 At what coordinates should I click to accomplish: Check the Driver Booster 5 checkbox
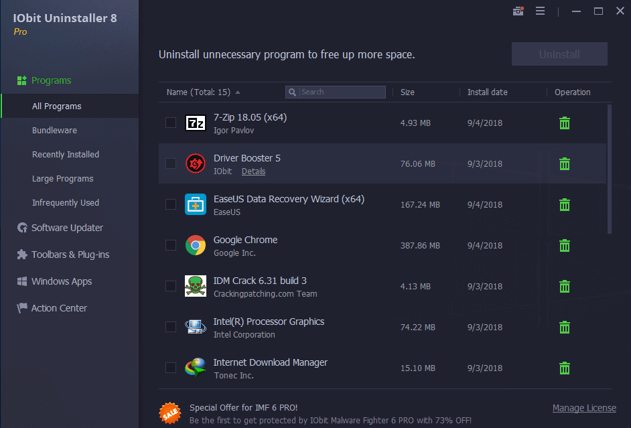171,163
